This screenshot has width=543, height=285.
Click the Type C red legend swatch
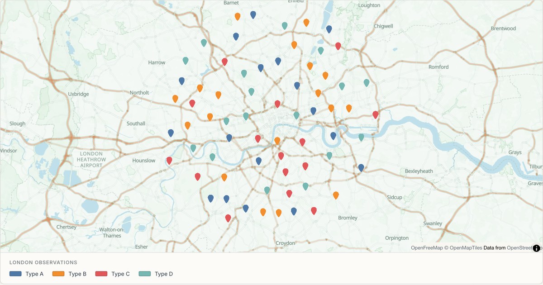click(101, 274)
